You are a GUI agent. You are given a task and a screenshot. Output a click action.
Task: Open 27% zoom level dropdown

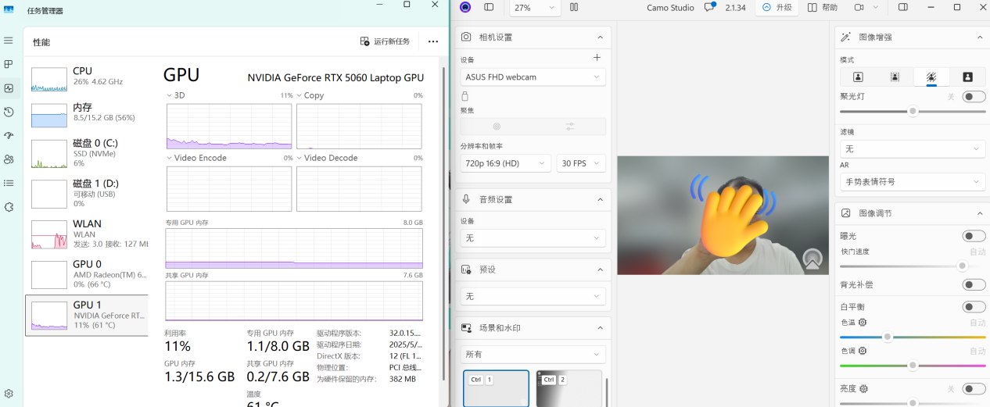[535, 7]
